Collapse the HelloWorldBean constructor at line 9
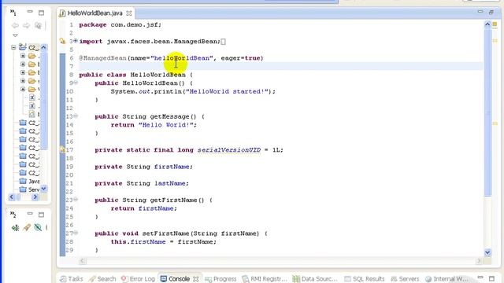 tap(76, 83)
